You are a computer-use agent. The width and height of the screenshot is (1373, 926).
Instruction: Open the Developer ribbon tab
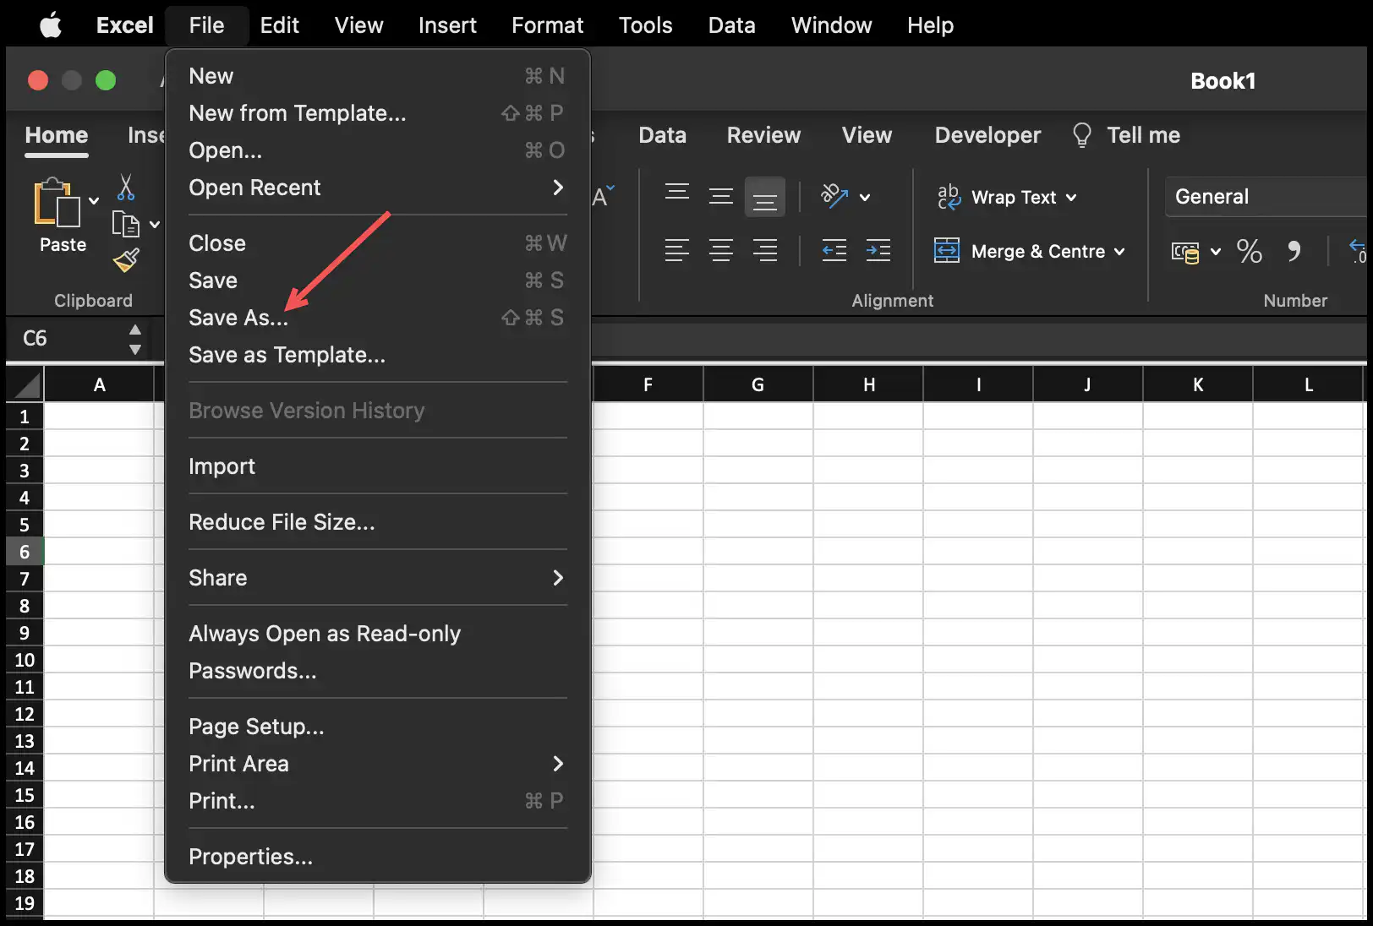987,135
